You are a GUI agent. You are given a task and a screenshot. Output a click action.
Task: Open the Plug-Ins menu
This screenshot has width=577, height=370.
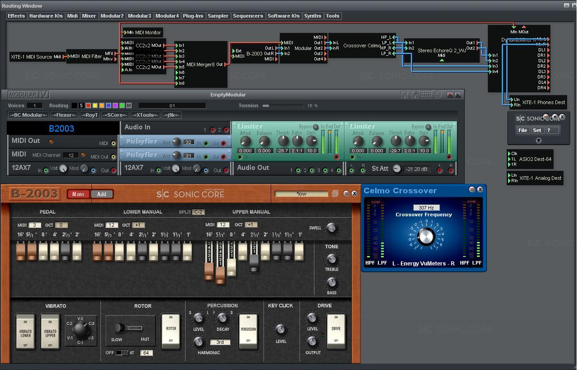point(193,16)
